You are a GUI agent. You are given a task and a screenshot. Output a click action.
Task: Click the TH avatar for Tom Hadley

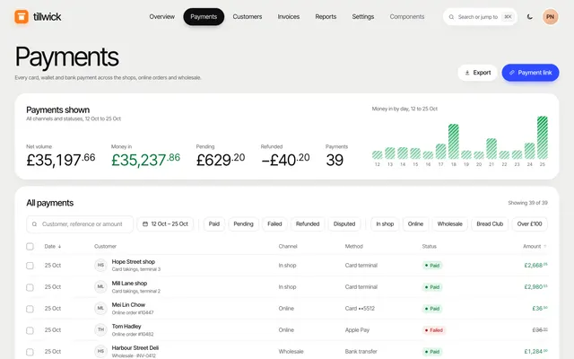(100, 329)
